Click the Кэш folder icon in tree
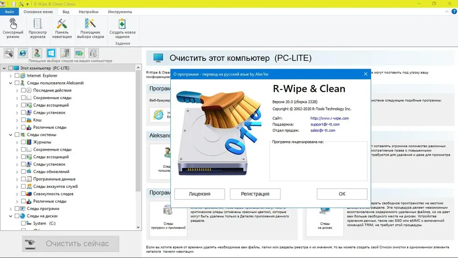 [29, 120]
